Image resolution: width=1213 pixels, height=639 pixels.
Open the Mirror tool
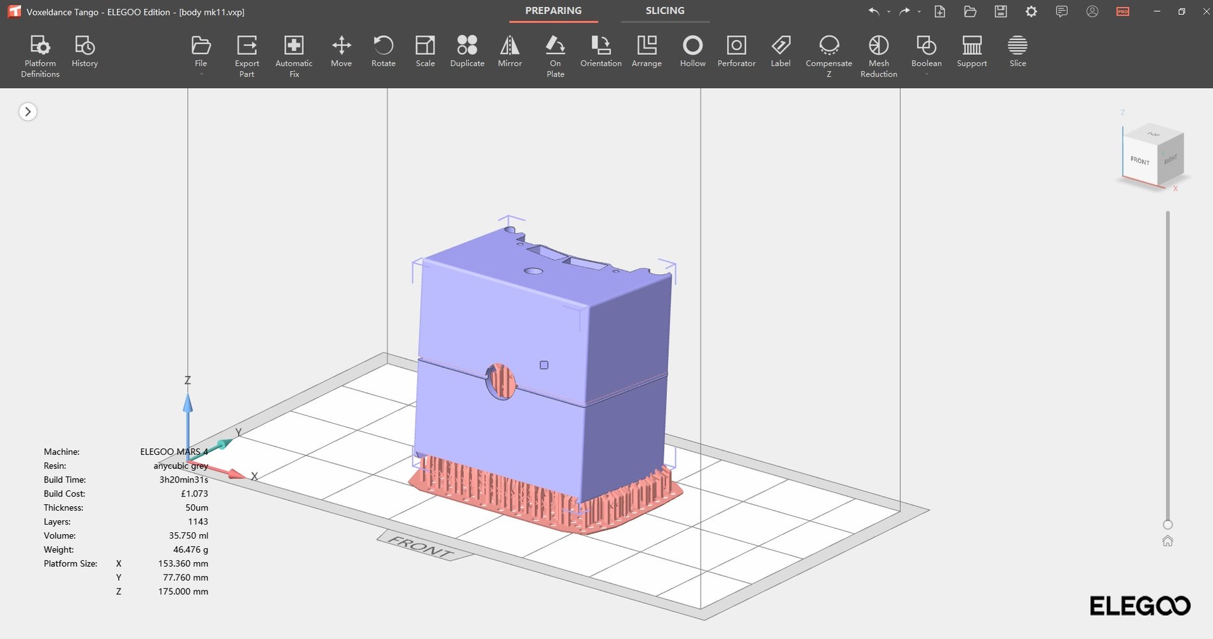point(510,51)
